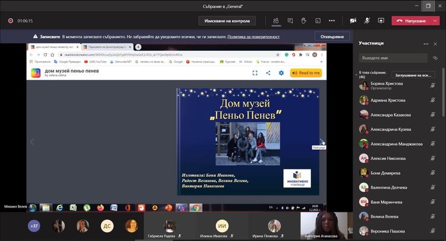
Task: Toggle the microphone mute button
Action: 367,20
